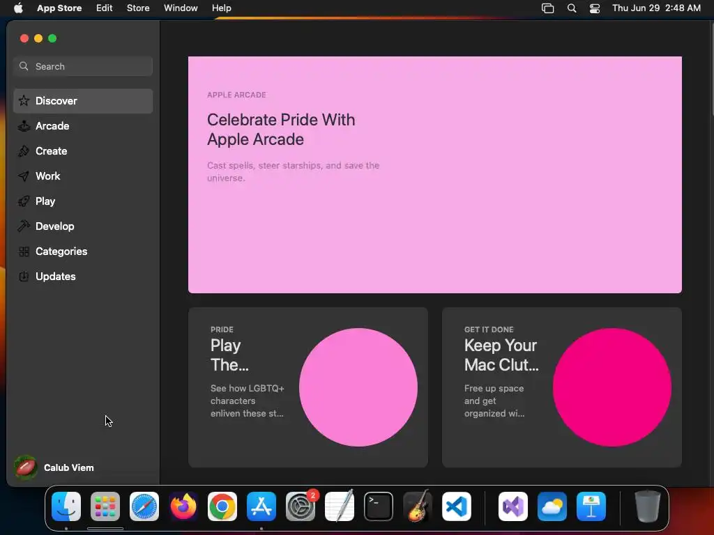Open the Arcade joystick icon

click(24, 126)
